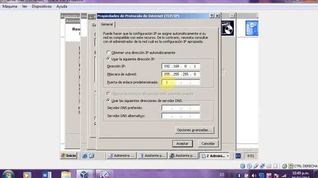Close the background window behind the dialog
The height and width of the screenshot is (178, 318).
pos(232,16)
